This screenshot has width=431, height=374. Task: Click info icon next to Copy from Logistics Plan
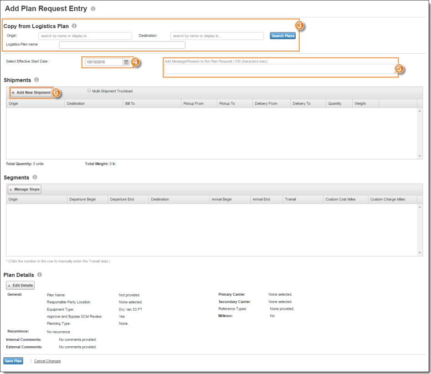pos(74,26)
